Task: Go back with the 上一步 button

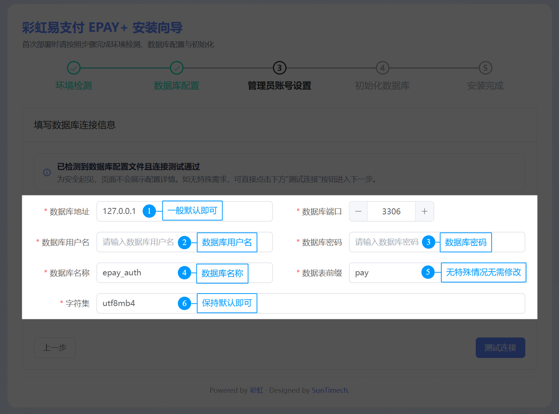Action: (55, 348)
